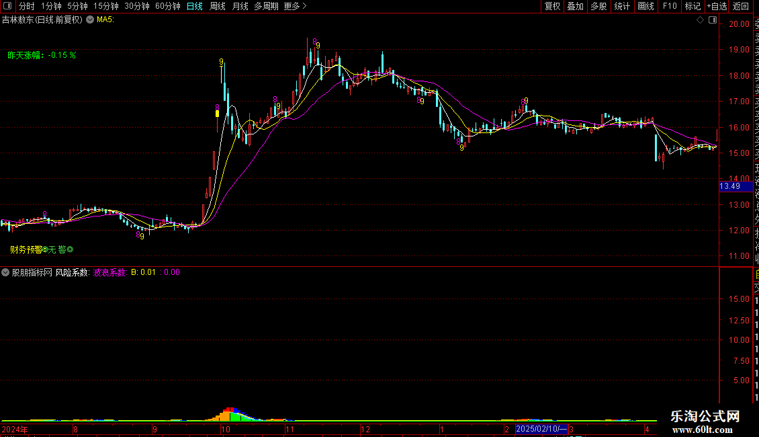Click the 2025/02/10 date marker on timeline
The width and height of the screenshot is (759, 437).
click(541, 429)
